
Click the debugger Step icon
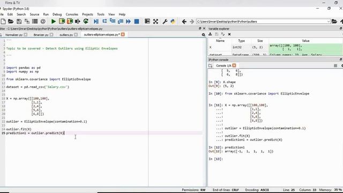point(105,21)
